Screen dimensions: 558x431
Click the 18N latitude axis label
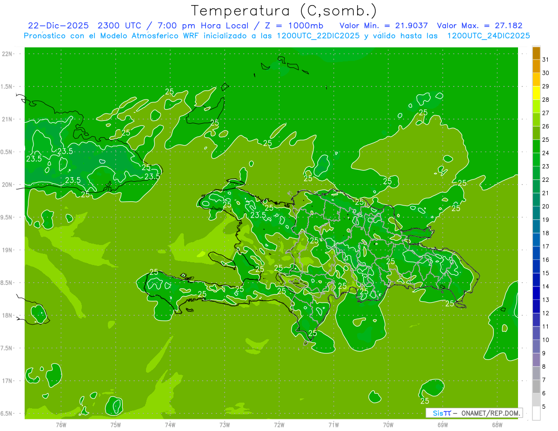click(7, 316)
